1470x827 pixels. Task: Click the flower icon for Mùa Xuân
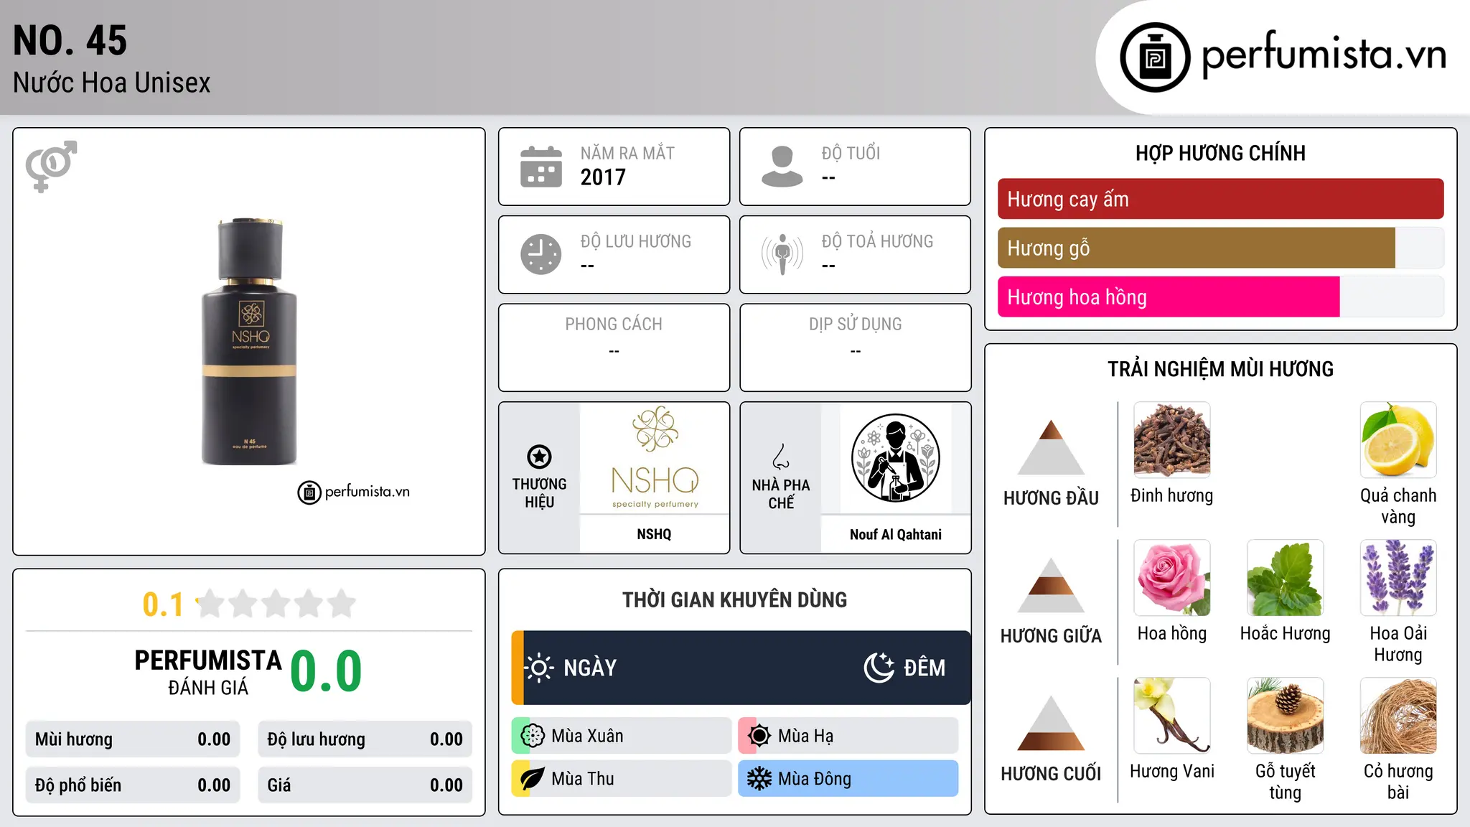click(533, 736)
